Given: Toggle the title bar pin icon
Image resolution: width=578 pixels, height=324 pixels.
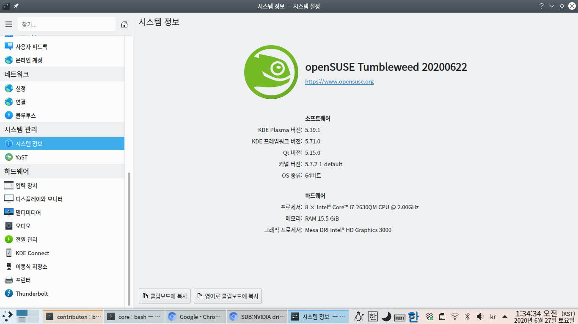Looking at the screenshot, I should 16,6.
